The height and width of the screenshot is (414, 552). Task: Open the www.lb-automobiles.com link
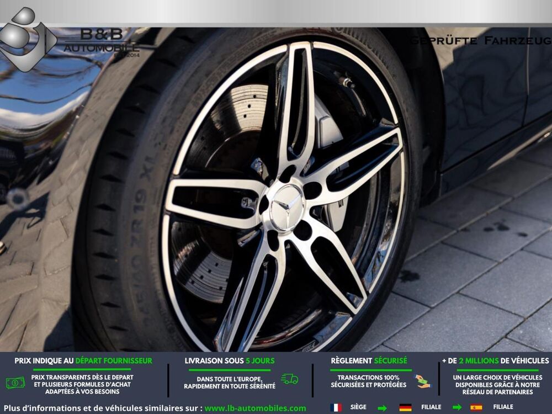click(x=255, y=408)
